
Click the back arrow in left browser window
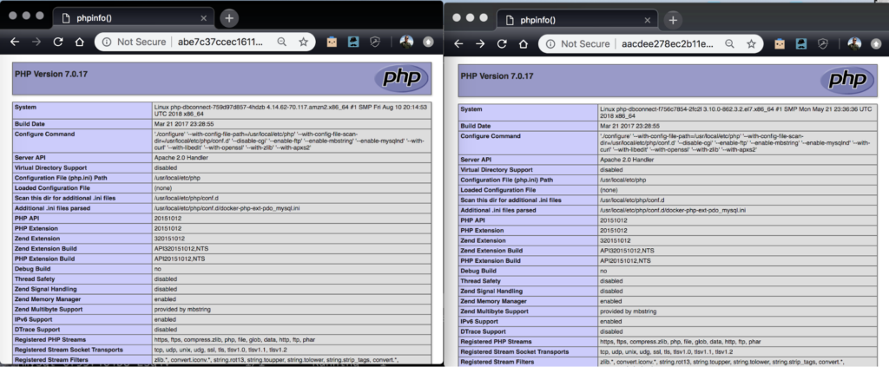pyautogui.click(x=15, y=41)
